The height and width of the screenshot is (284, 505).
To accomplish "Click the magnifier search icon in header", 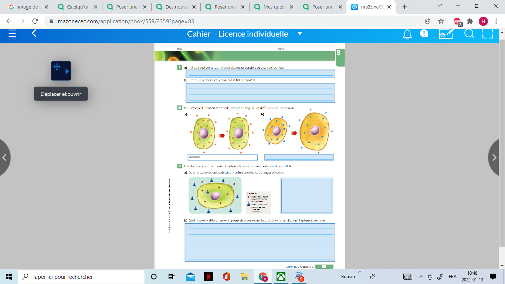I will pos(469,34).
